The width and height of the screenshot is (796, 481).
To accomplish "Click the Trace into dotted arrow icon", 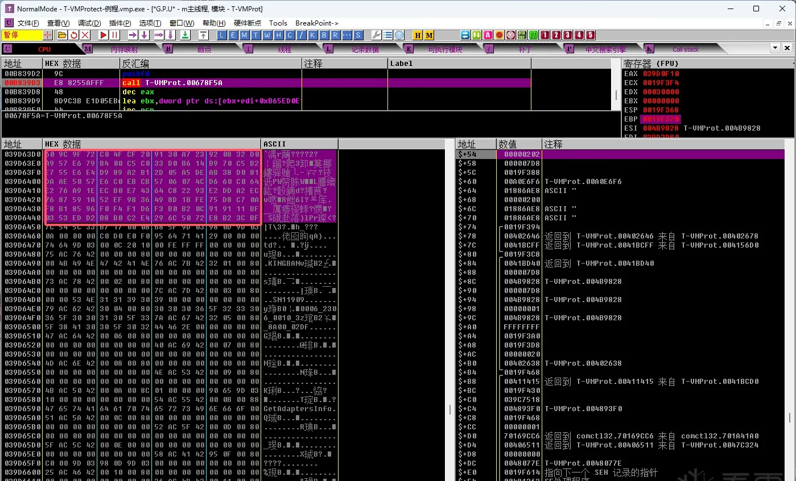I will (158, 35).
